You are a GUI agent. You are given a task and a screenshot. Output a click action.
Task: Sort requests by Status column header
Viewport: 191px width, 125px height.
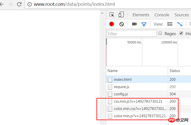pyautogui.click(x=179, y=71)
